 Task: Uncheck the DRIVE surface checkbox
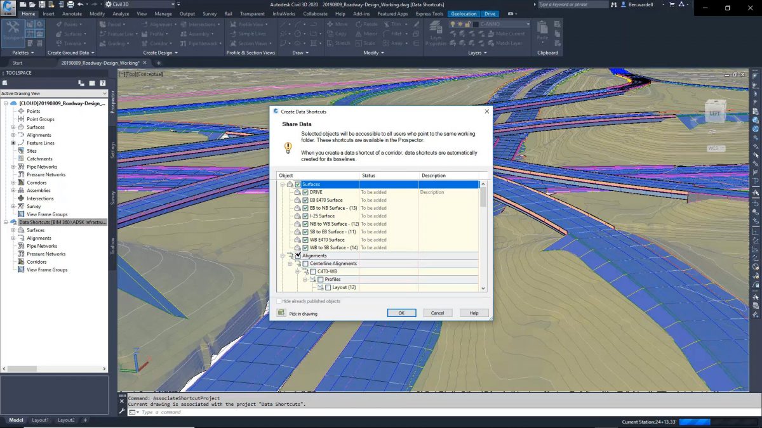point(305,192)
